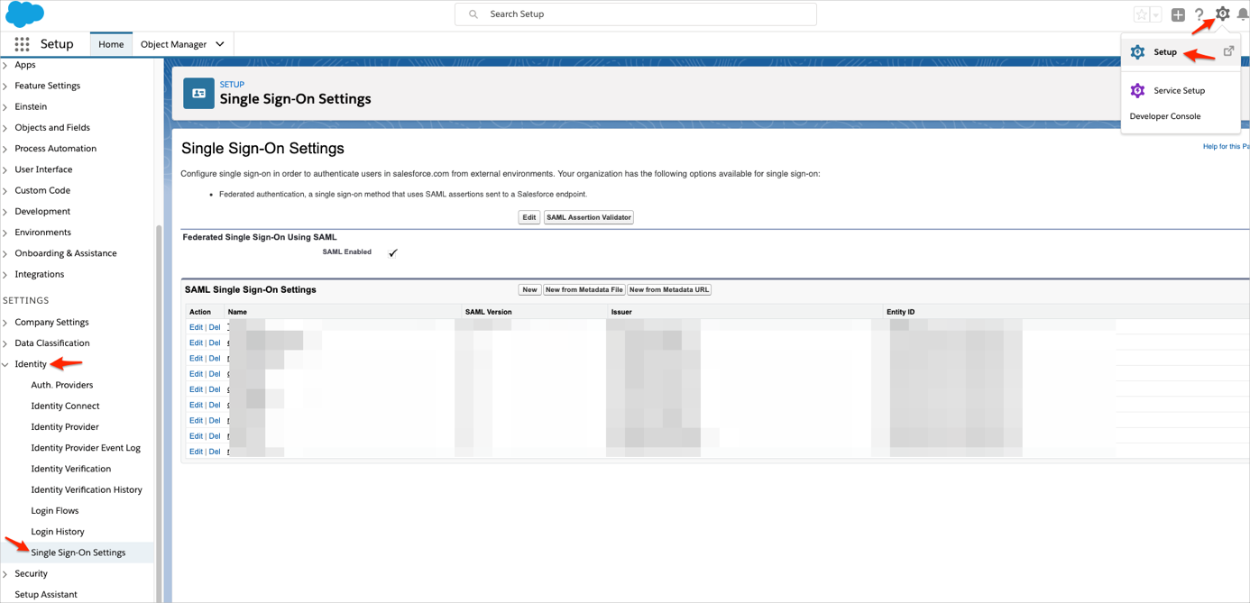The width and height of the screenshot is (1250, 603).
Task: Select Developer Console from the menu
Action: click(x=1164, y=116)
